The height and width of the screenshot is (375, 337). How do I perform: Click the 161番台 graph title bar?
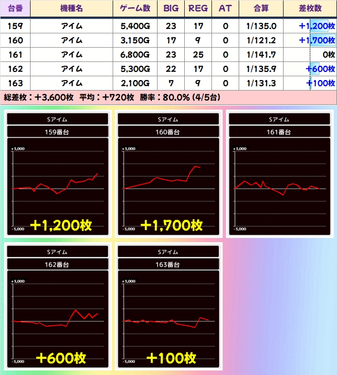point(279,132)
